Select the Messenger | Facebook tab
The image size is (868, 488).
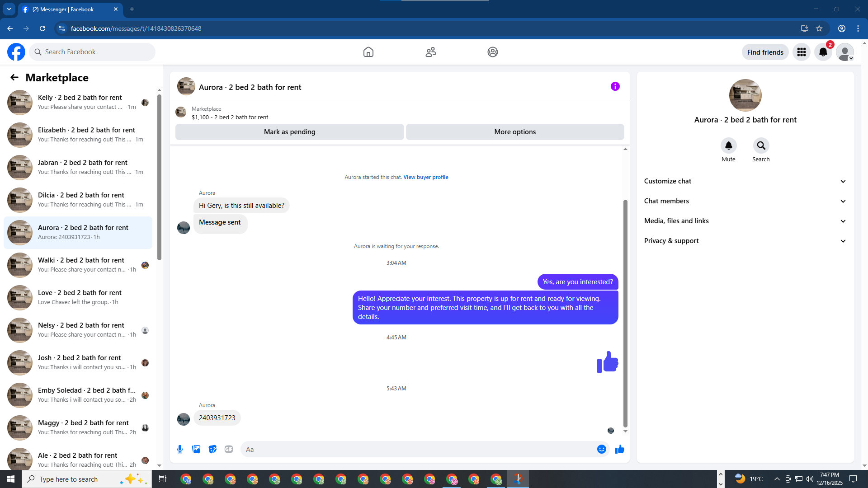click(70, 9)
